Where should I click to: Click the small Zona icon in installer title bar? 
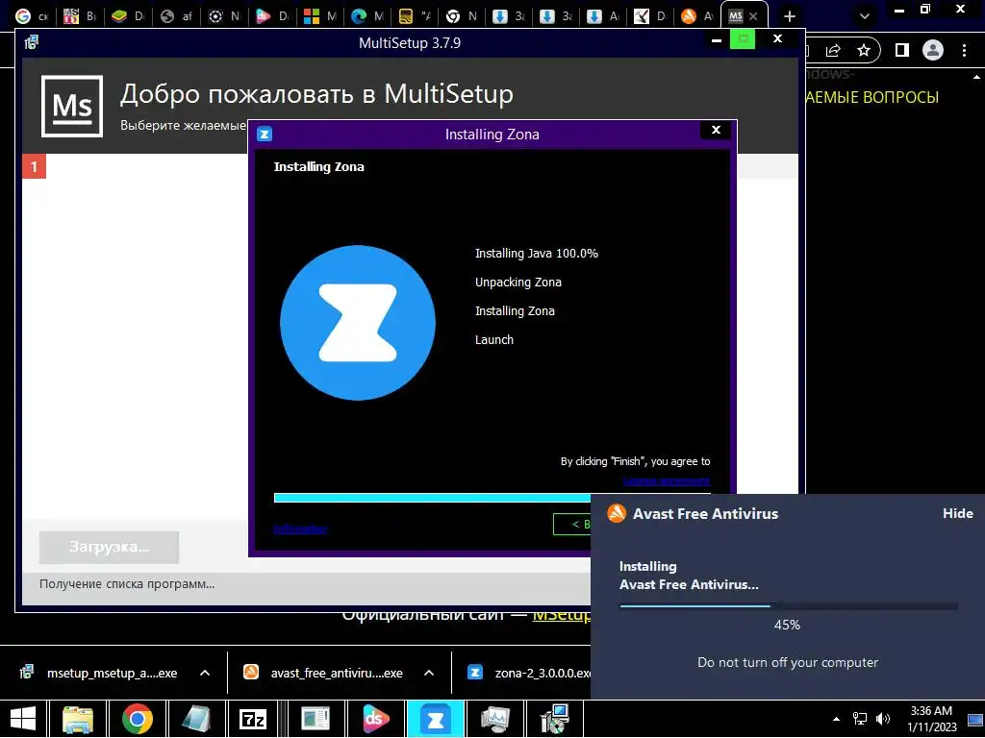[265, 134]
